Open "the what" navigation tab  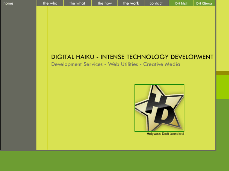77,3
